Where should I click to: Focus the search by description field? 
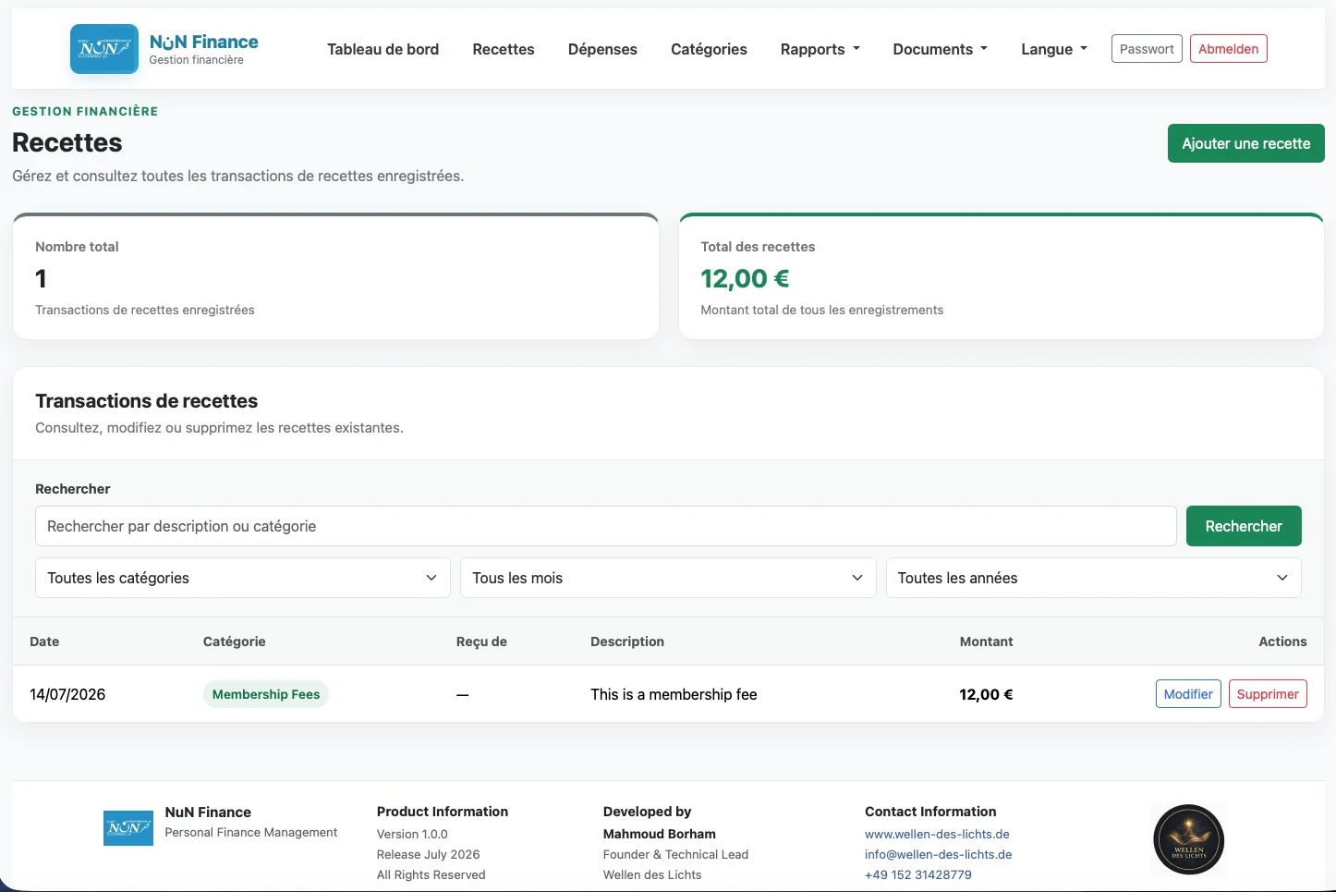pos(605,526)
